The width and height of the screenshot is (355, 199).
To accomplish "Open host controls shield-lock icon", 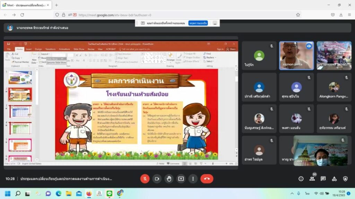I will (x=345, y=179).
